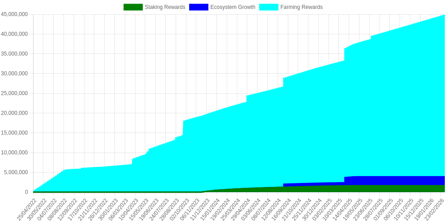This screenshot has height=223, width=447.
Task: Click the 08/07/2024 date label
Action: [x=260, y=210]
